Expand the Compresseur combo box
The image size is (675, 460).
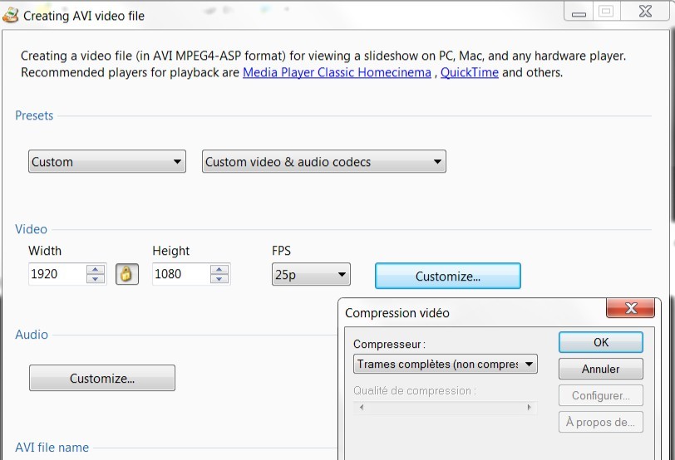(x=445, y=365)
